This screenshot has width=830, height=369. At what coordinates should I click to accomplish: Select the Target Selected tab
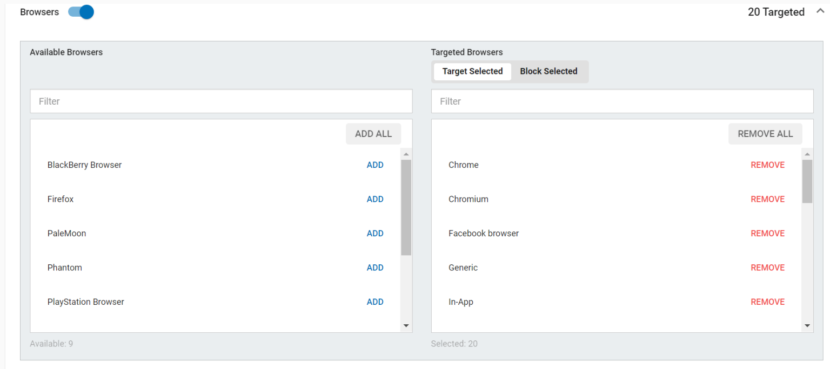pos(472,71)
